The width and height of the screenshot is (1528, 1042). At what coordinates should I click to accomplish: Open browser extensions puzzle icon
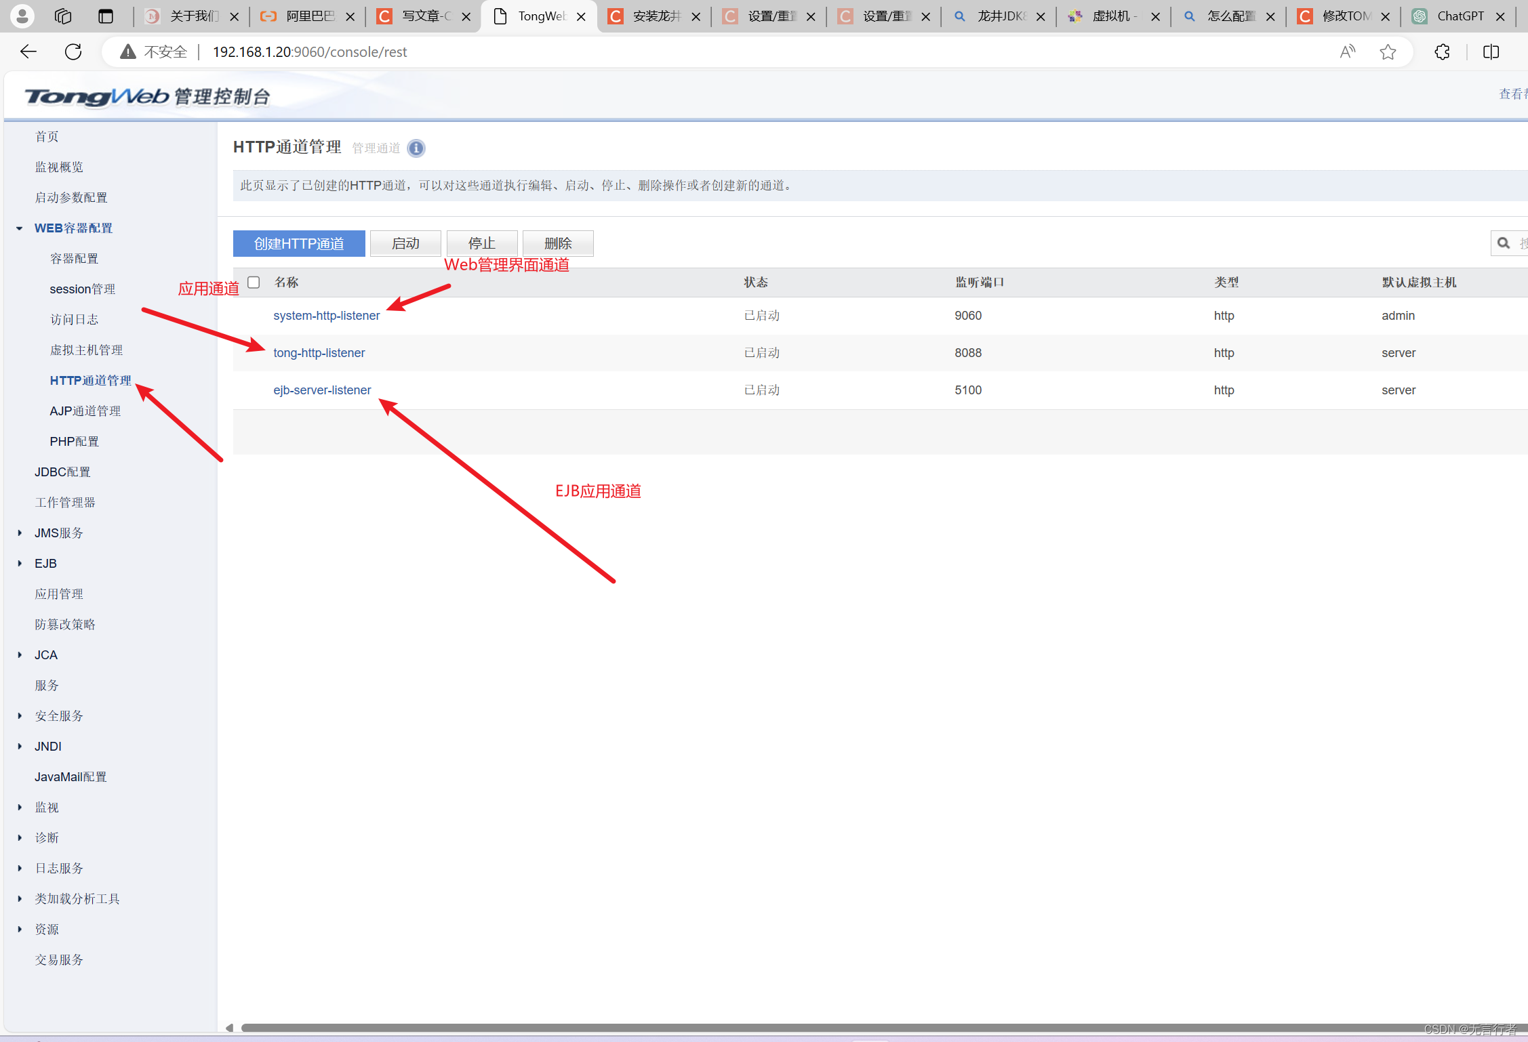click(x=1442, y=52)
